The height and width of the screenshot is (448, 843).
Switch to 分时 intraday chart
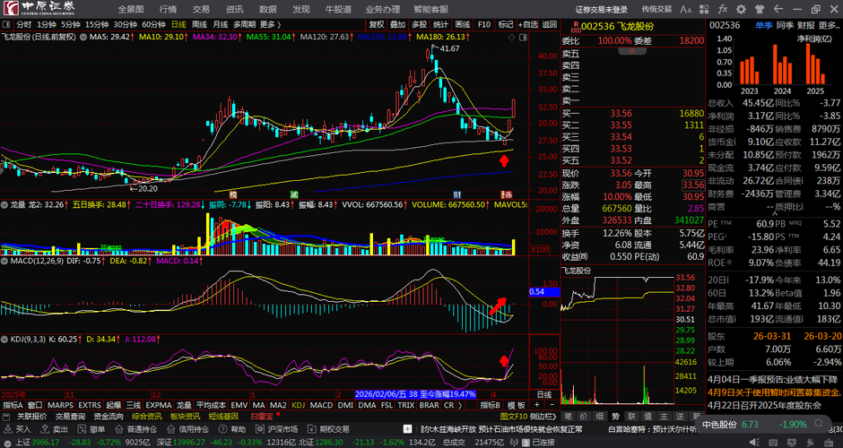(23, 25)
